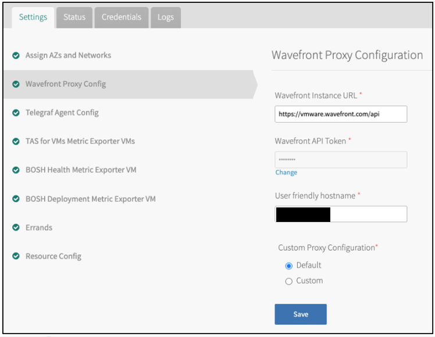Open the Errands settings section
Screen dimensions: 435x337
(39, 228)
